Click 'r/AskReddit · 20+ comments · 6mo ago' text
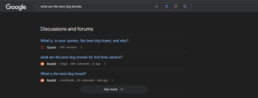The height and width of the screenshot is (98, 258). 84,80
